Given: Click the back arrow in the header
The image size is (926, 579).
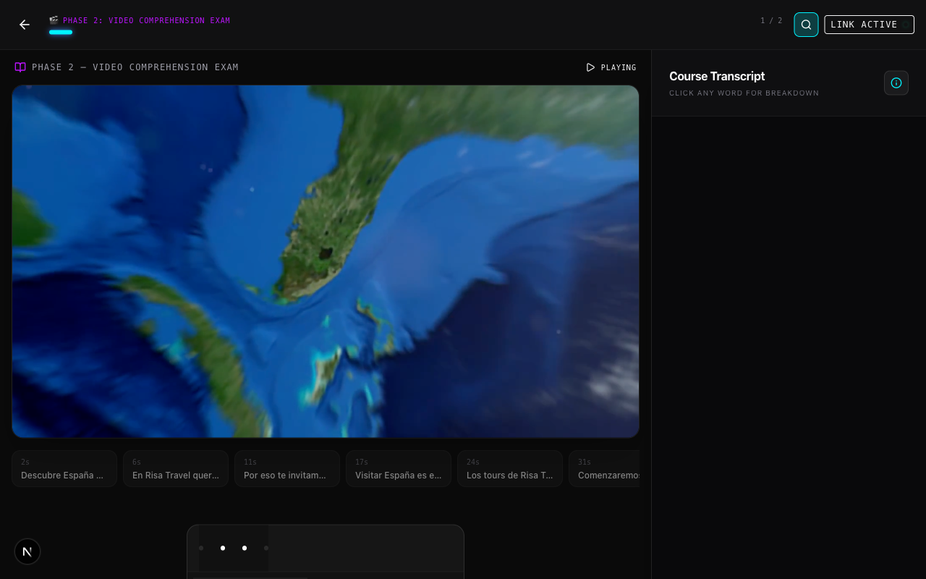Looking at the screenshot, I should 25,25.
